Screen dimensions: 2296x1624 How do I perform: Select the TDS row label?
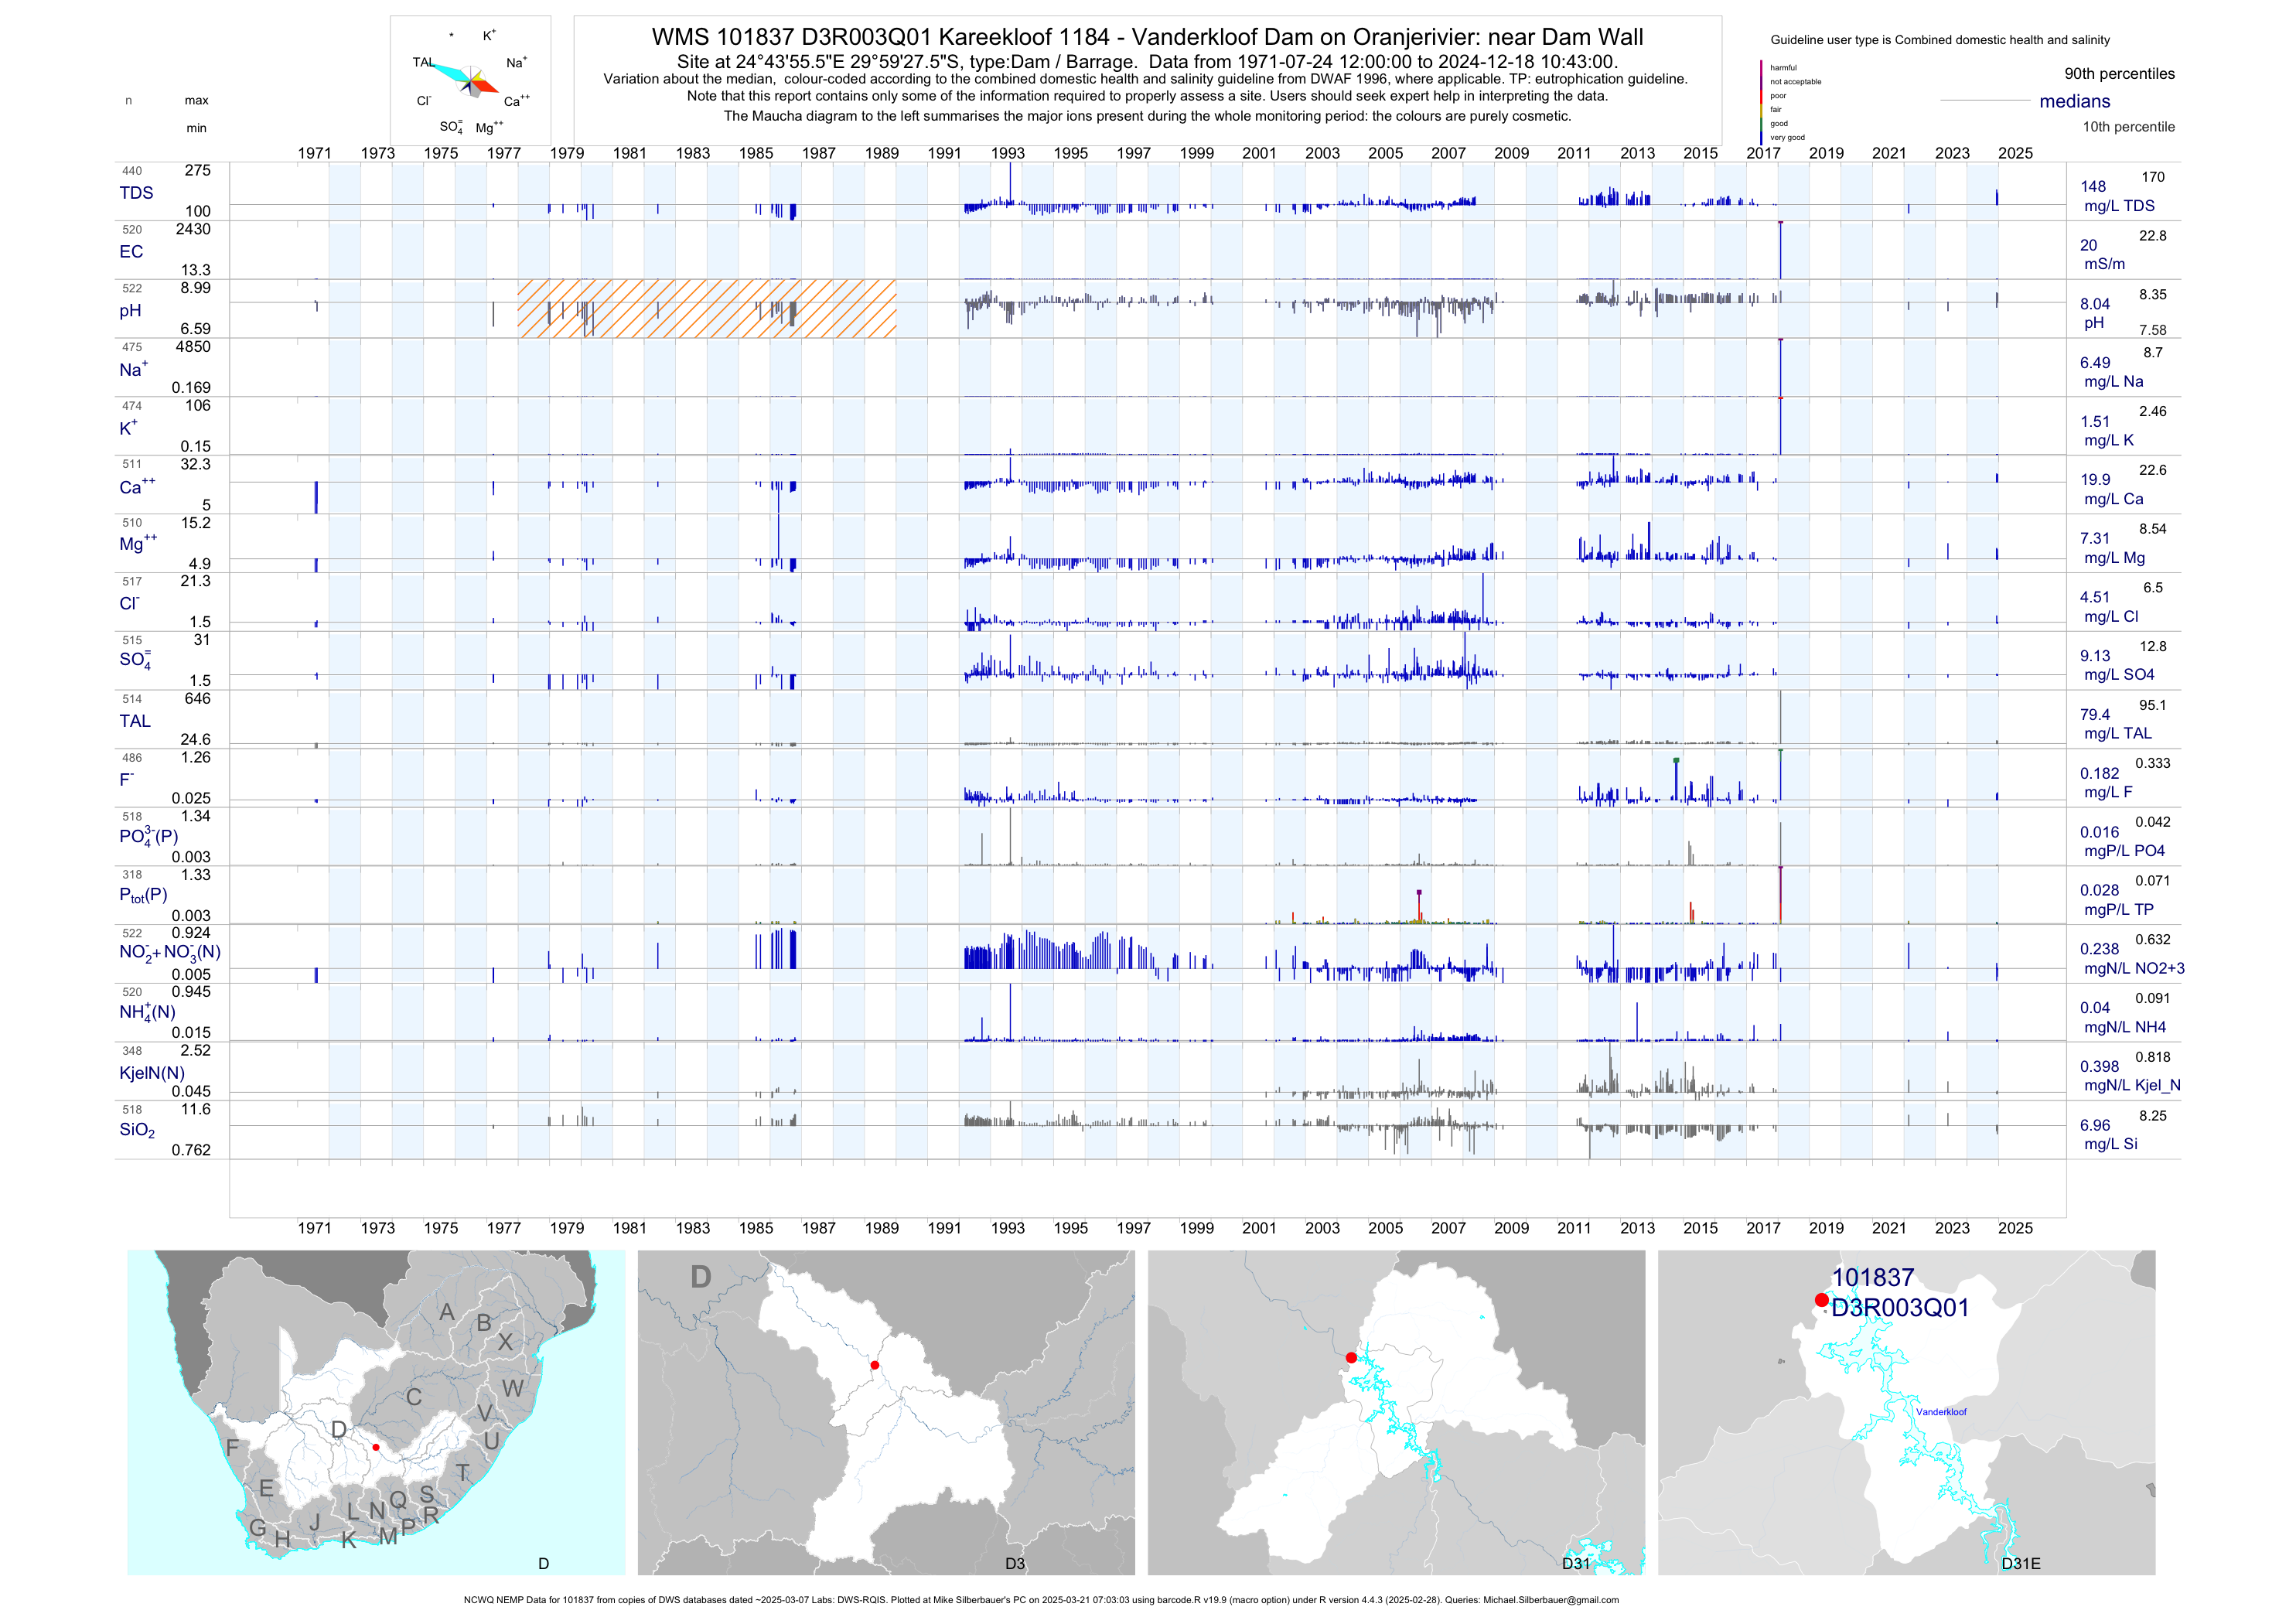(136, 193)
